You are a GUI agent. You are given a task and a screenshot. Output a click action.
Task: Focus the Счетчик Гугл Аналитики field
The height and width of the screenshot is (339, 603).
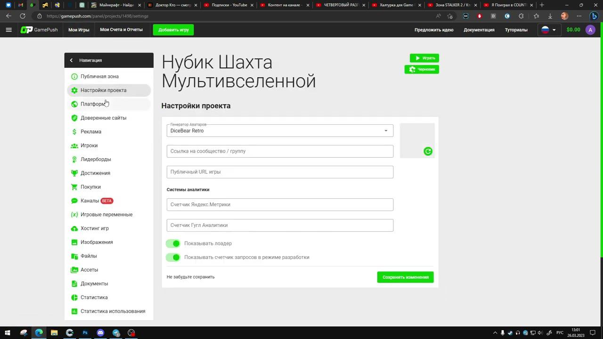coord(280,225)
